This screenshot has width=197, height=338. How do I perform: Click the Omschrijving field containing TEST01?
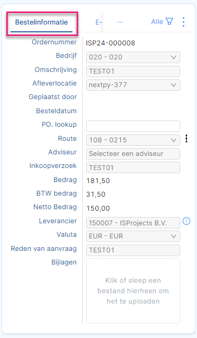pyautogui.click(x=133, y=71)
